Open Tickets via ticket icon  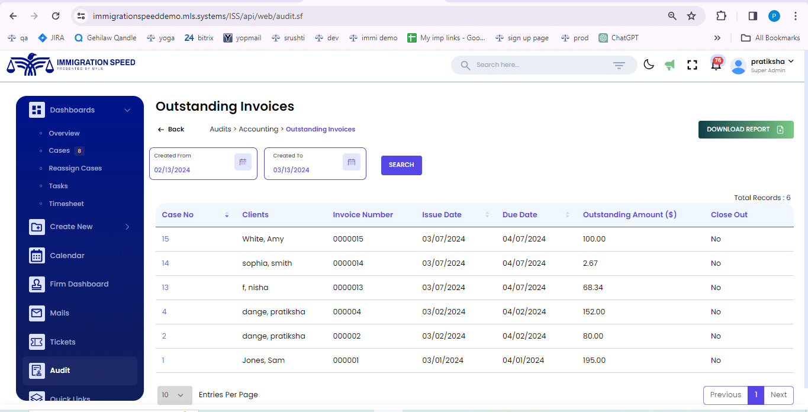tap(37, 342)
